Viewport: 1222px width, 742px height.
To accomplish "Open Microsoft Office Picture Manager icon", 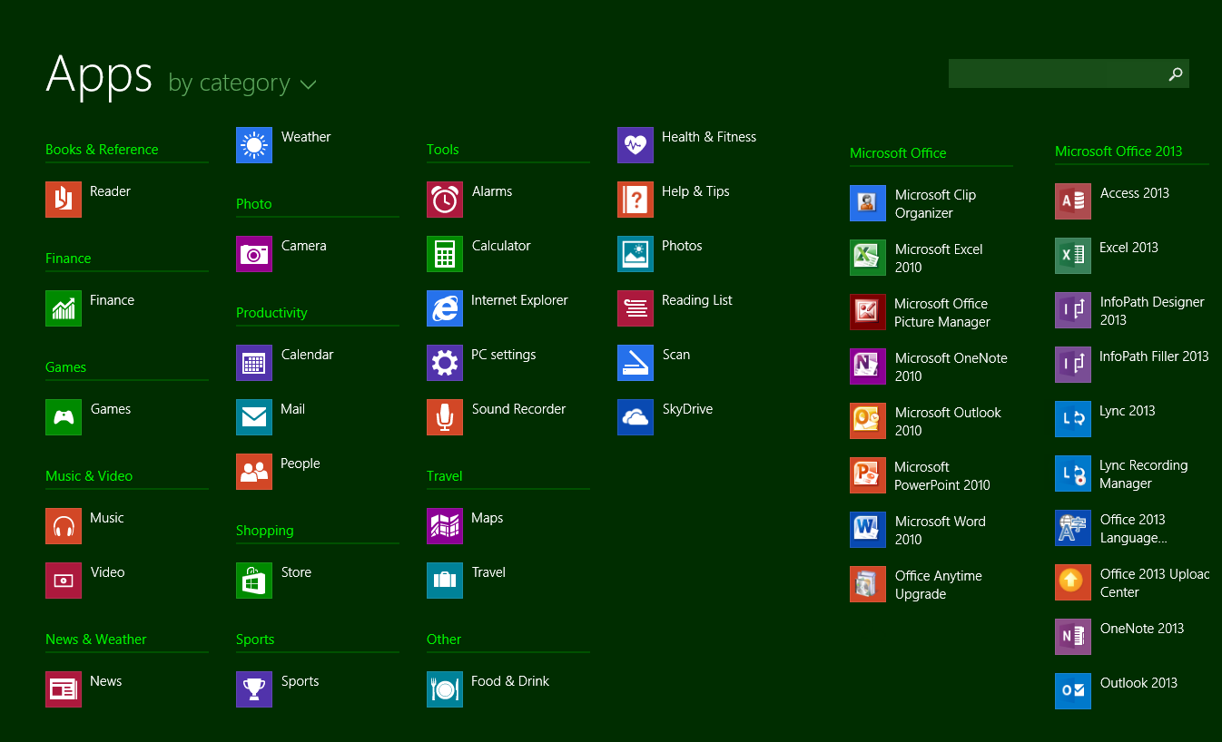I will [868, 312].
